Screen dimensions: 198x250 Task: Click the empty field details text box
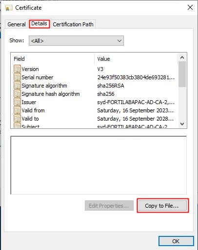[x=99, y=165]
